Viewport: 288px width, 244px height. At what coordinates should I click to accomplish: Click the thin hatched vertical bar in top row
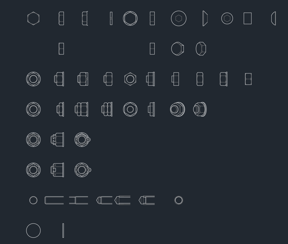(x=111, y=18)
